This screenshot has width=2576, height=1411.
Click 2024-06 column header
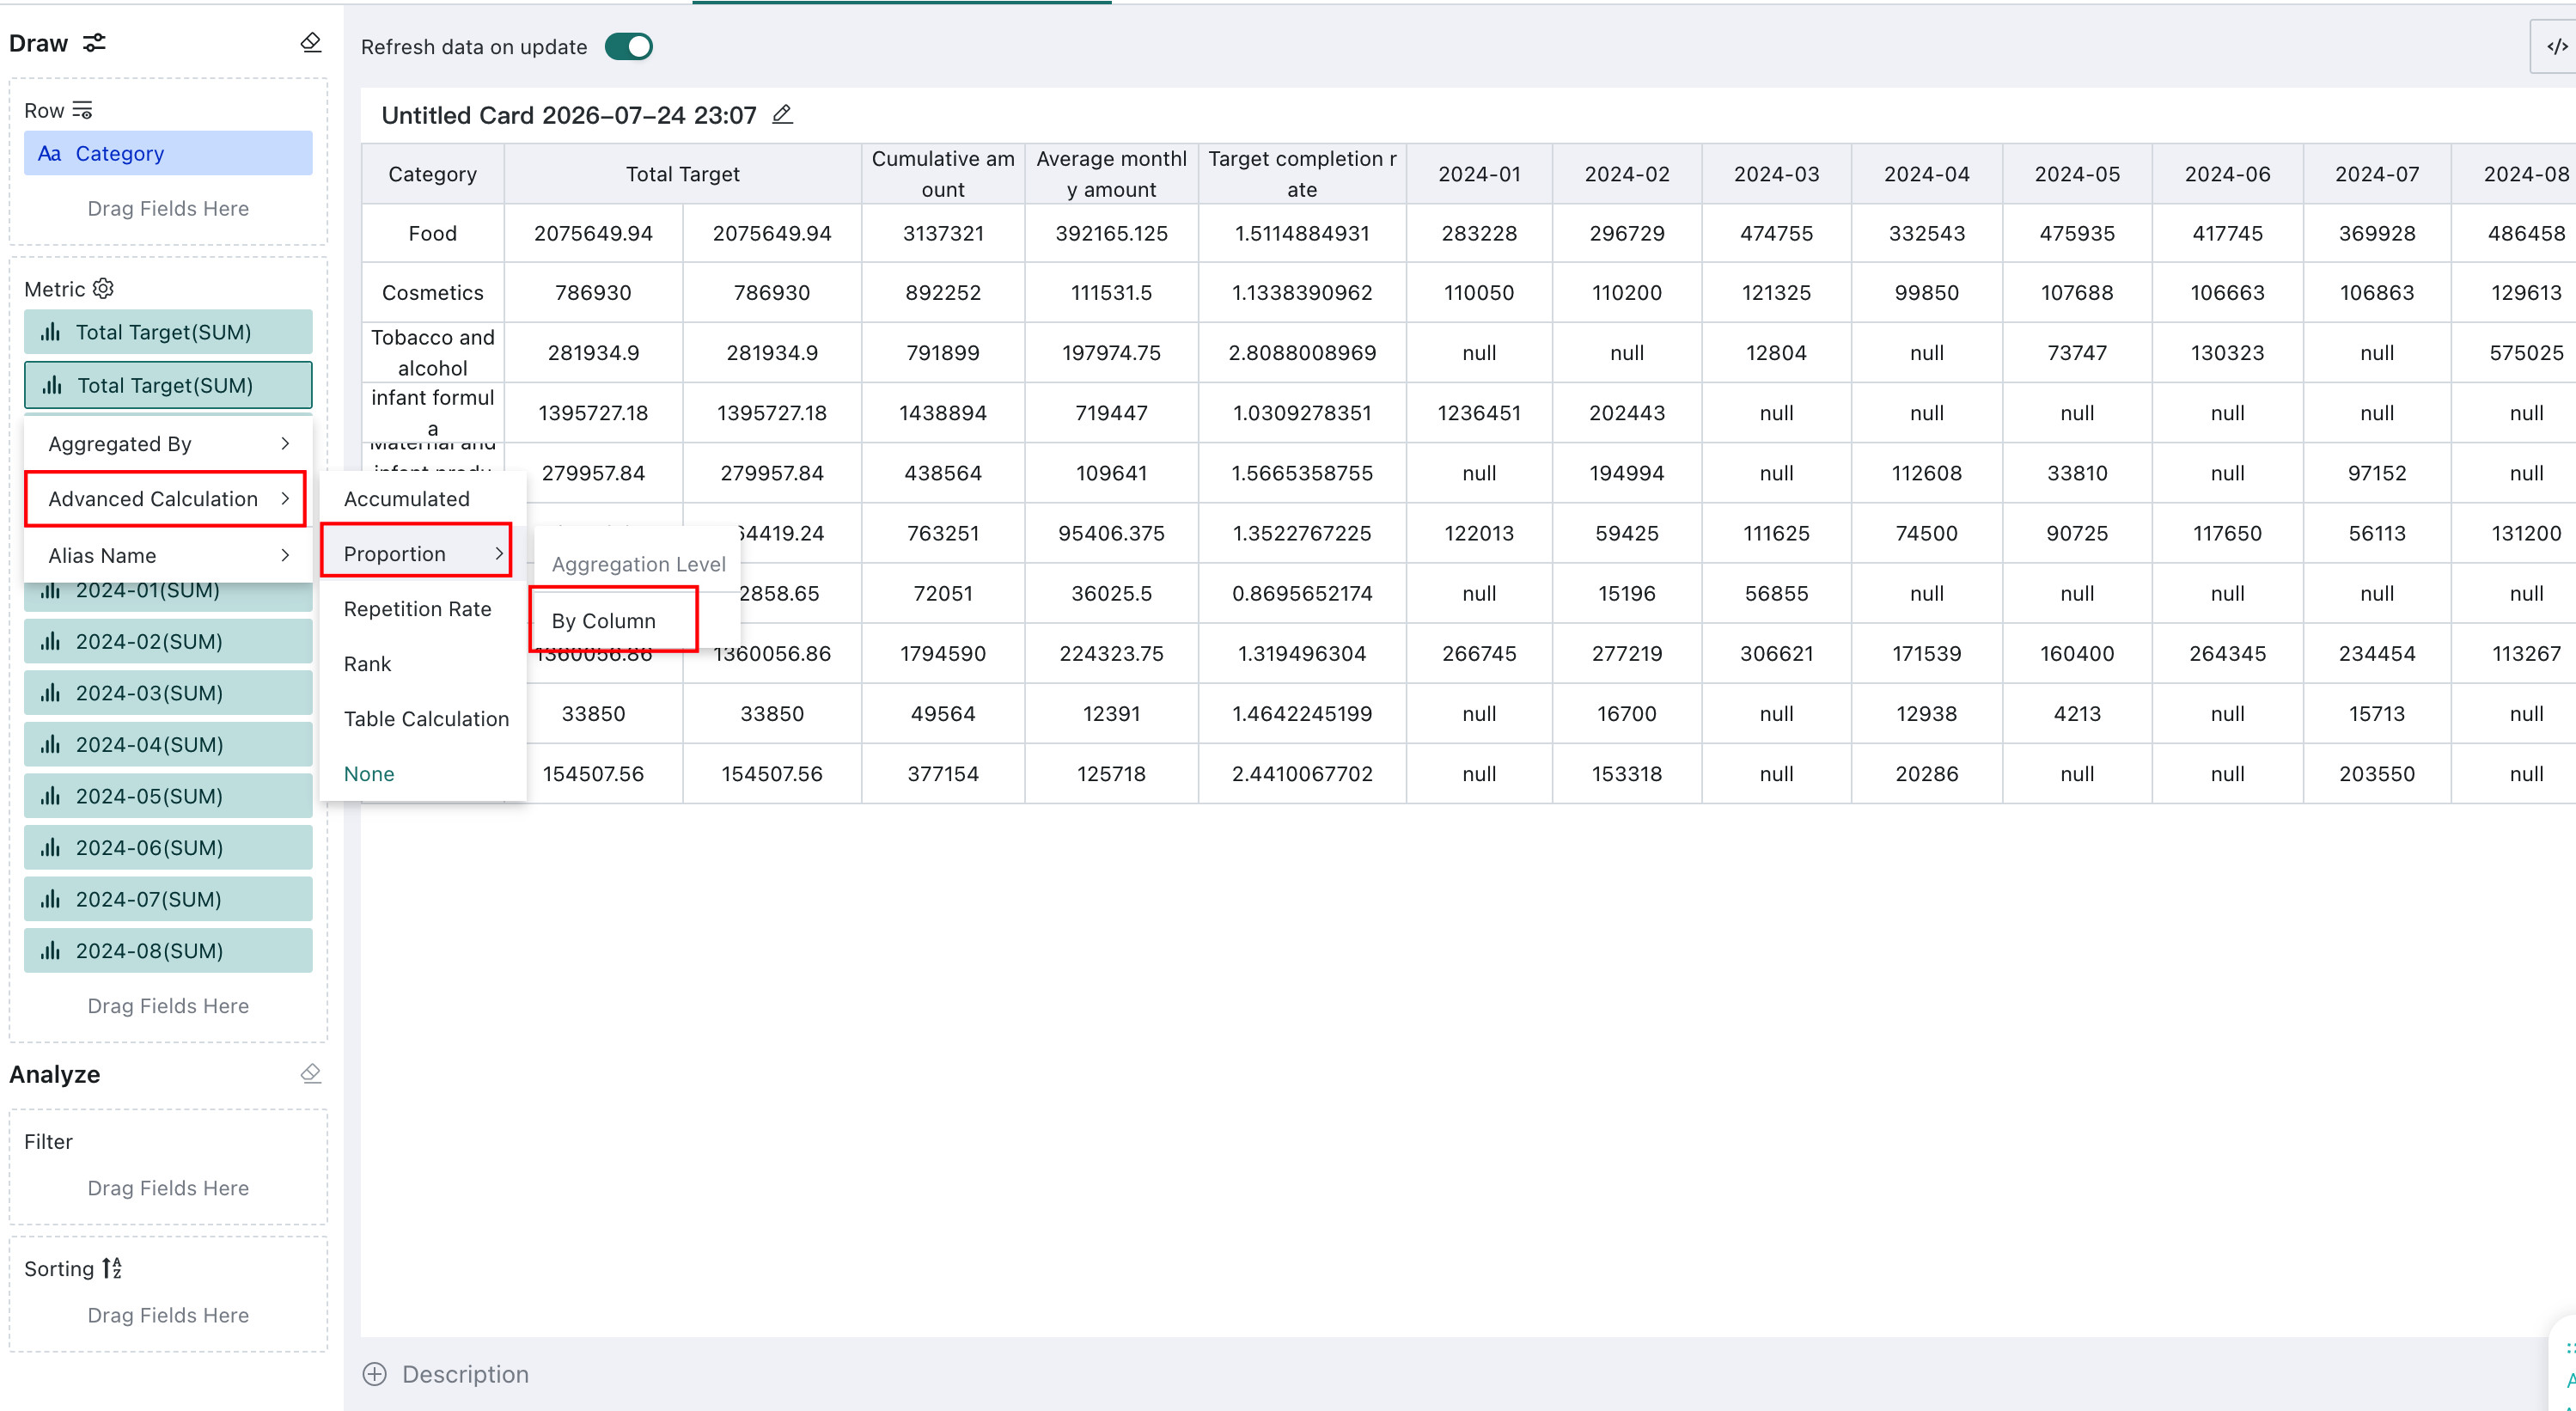pos(2227,174)
